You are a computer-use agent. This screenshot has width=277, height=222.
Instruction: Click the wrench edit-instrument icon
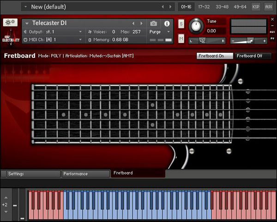tap(10, 23)
